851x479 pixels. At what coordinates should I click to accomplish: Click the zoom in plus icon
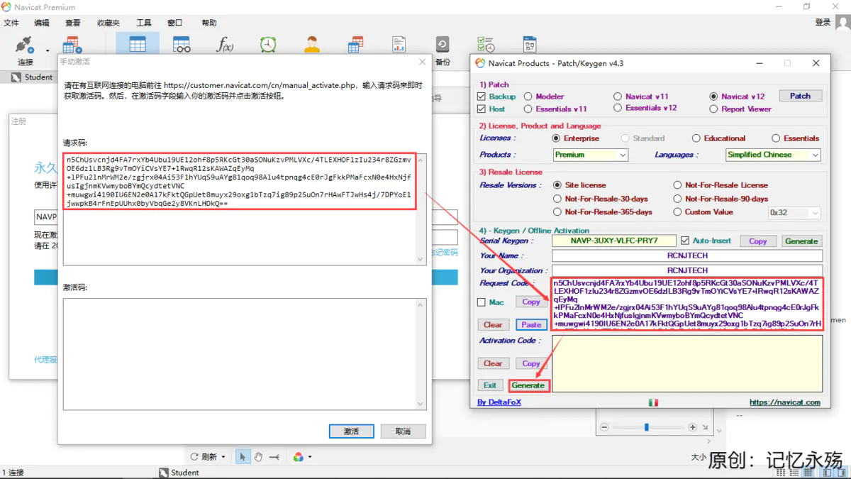[x=692, y=427]
